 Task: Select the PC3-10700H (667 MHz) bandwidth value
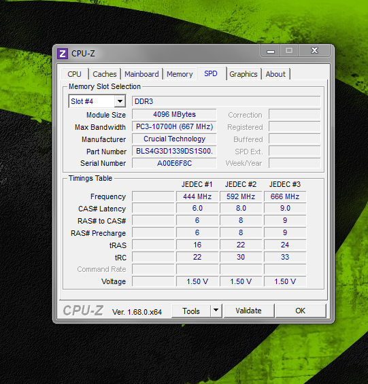(174, 126)
